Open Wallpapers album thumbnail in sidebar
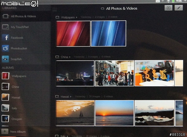Screen dimensions: 187x137 coord(6,76)
